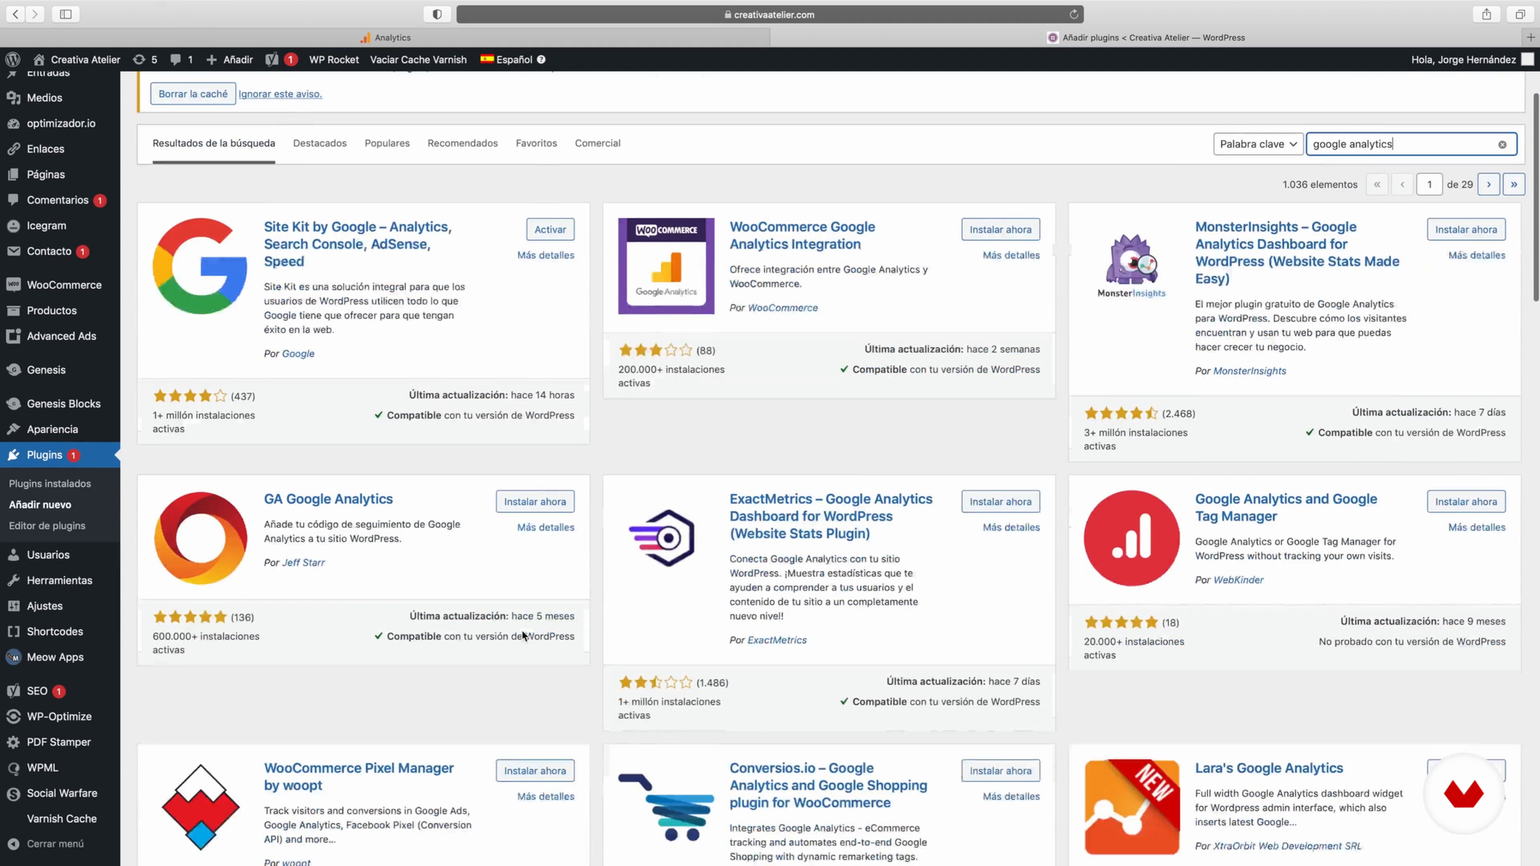Click the MonsterInsights plugin logo
Screen dimensions: 1540x866
coord(1131,266)
